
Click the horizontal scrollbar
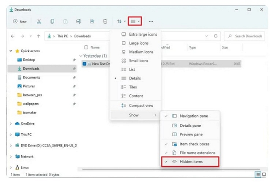171,169
